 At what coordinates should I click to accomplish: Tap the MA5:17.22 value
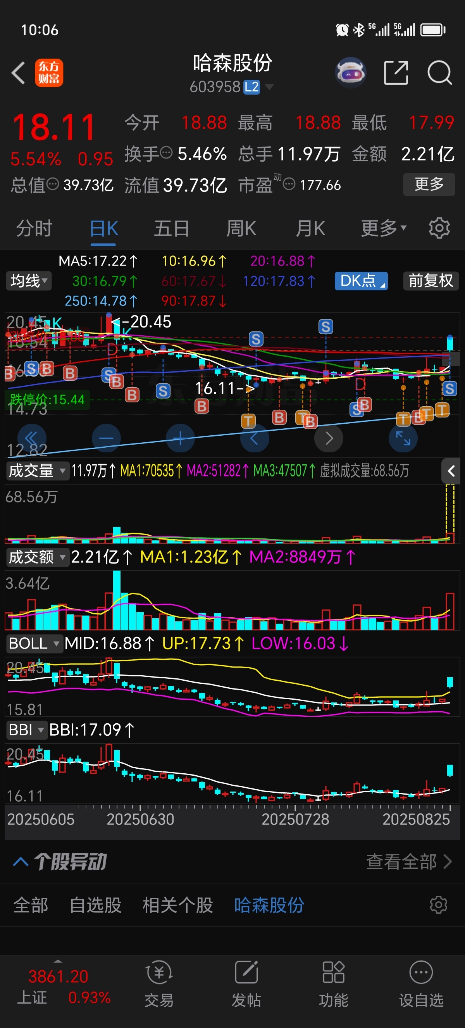click(98, 261)
